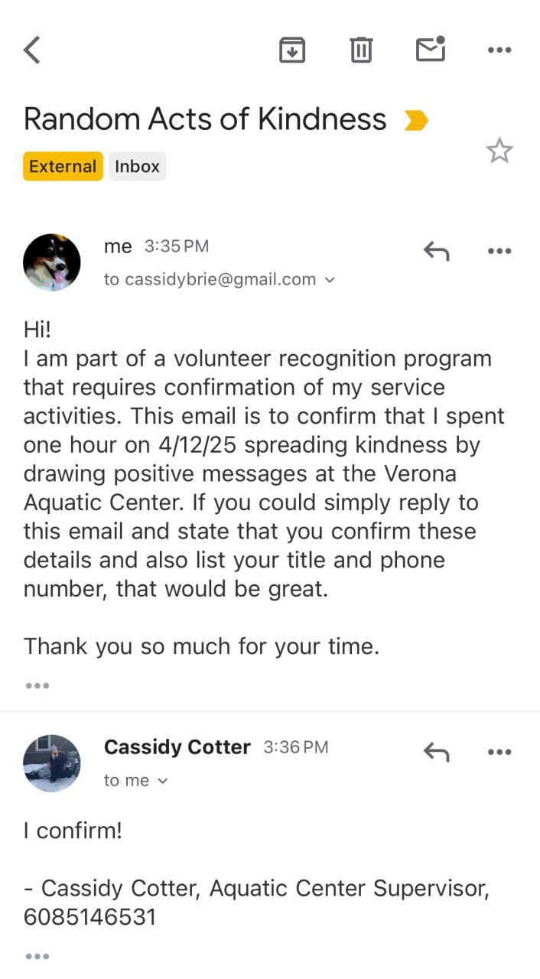The width and height of the screenshot is (540, 979).
Task: Reply to Cassidy Cotter's message
Action: pos(436,752)
